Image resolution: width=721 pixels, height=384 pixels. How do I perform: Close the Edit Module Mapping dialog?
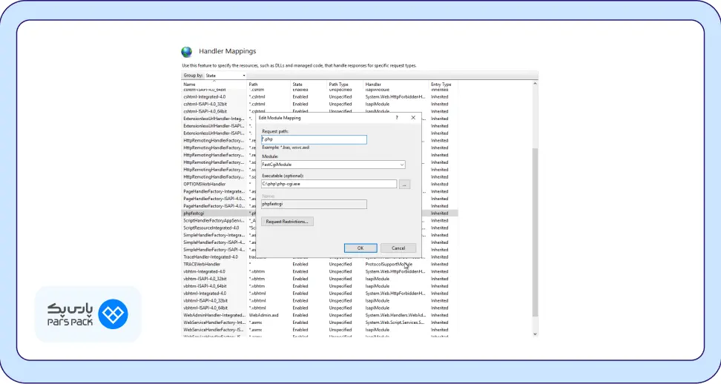413,118
